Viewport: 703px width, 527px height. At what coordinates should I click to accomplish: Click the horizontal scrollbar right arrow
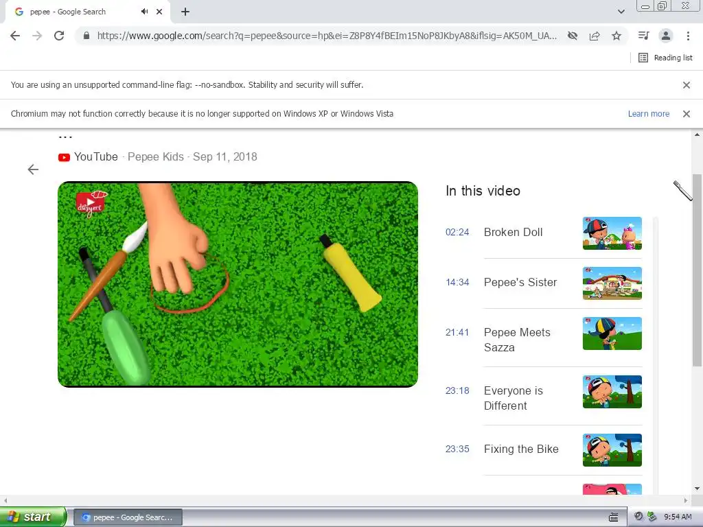(x=686, y=500)
